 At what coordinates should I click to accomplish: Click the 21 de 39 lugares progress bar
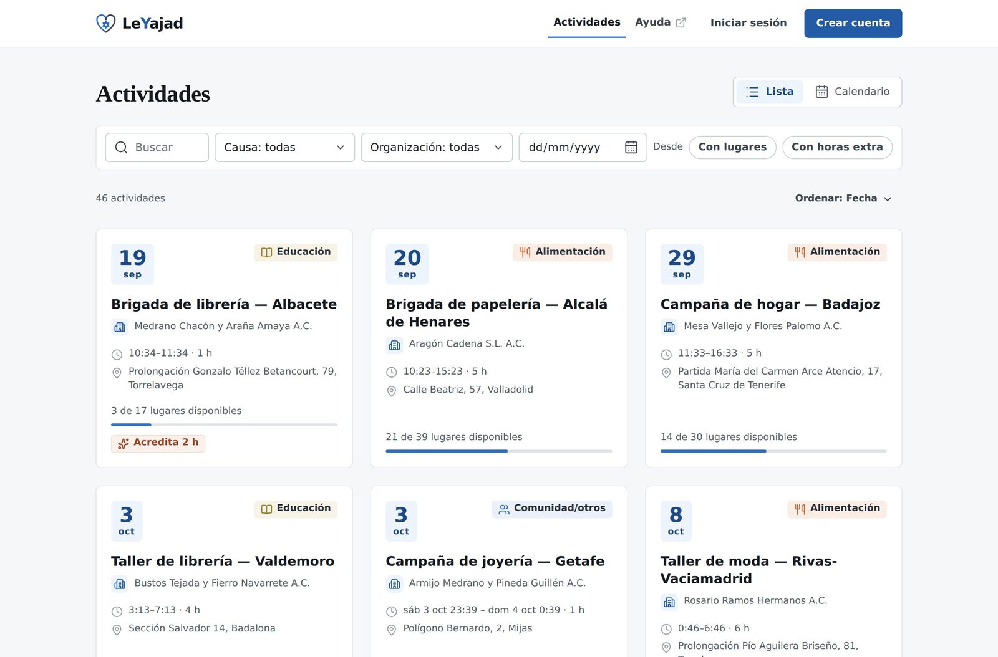coord(499,451)
